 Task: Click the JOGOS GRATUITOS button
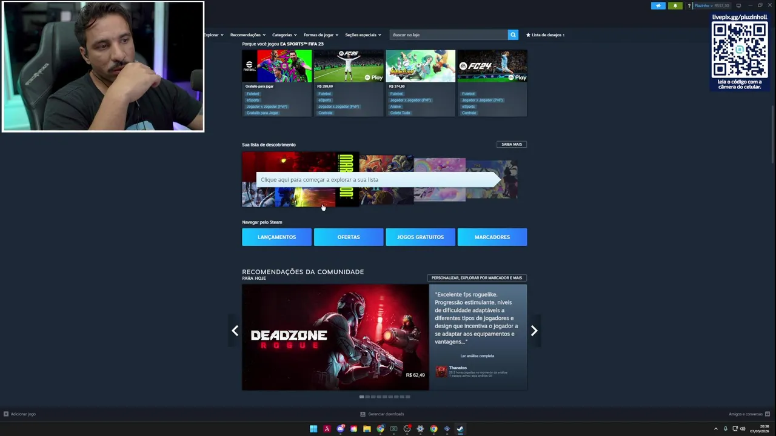coord(420,237)
